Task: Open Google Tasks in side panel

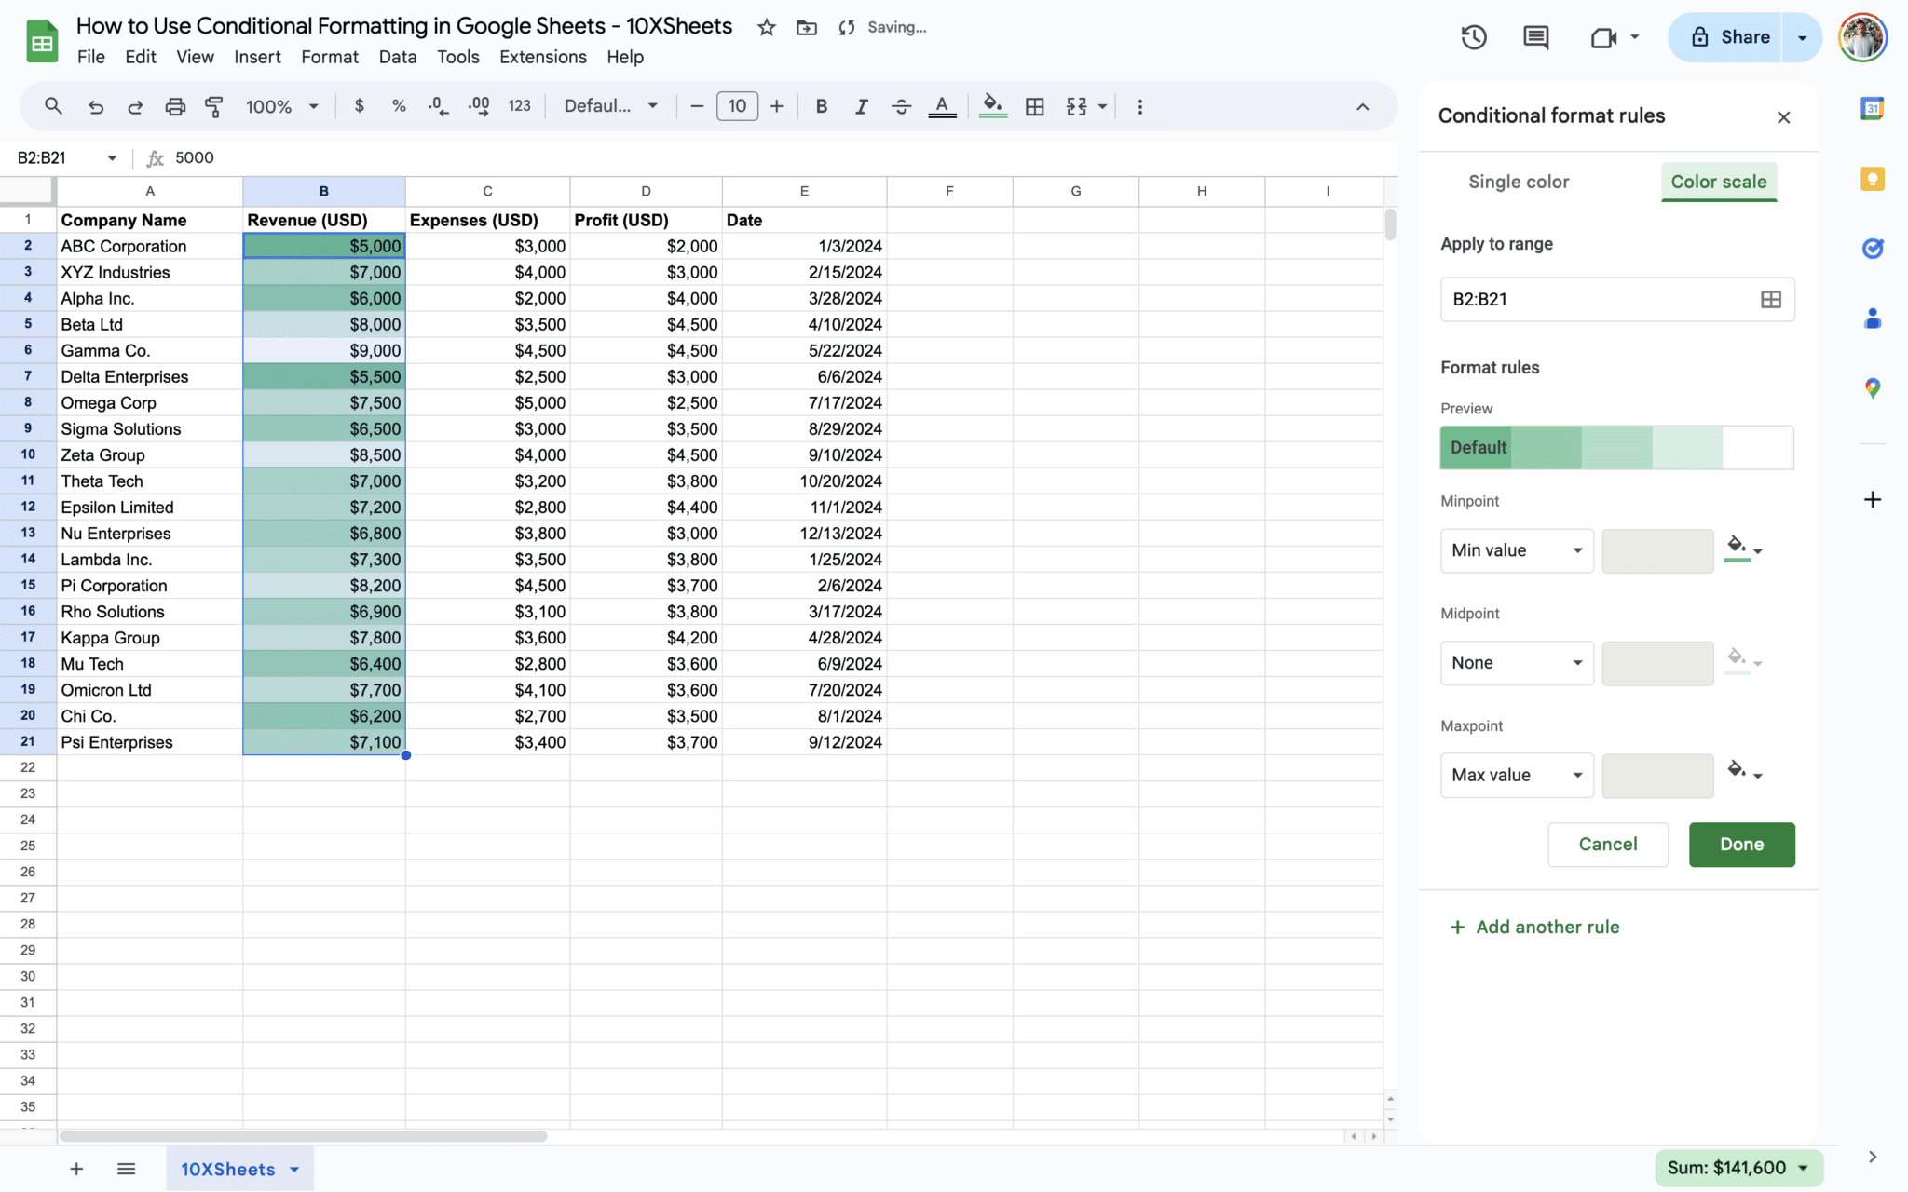Action: (1872, 248)
